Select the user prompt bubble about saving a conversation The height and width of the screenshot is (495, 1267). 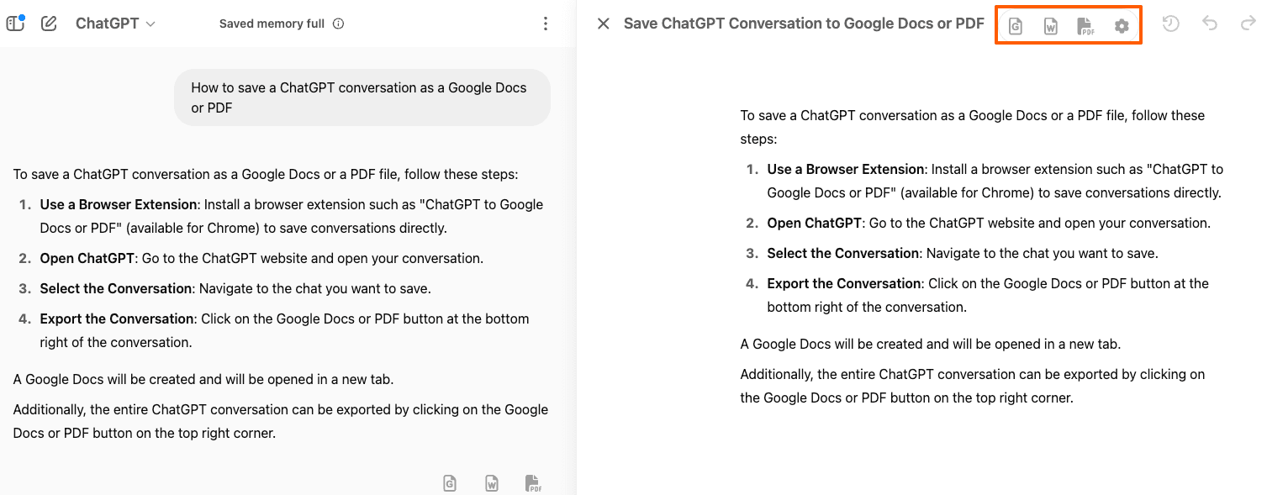click(x=362, y=97)
